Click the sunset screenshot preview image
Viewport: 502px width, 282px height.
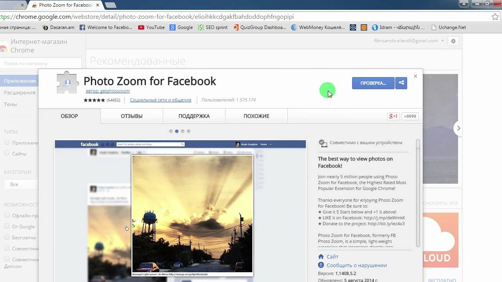pyautogui.click(x=193, y=215)
